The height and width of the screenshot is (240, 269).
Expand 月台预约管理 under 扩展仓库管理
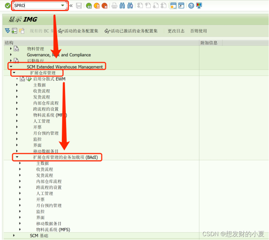pyautogui.click(x=17, y=133)
